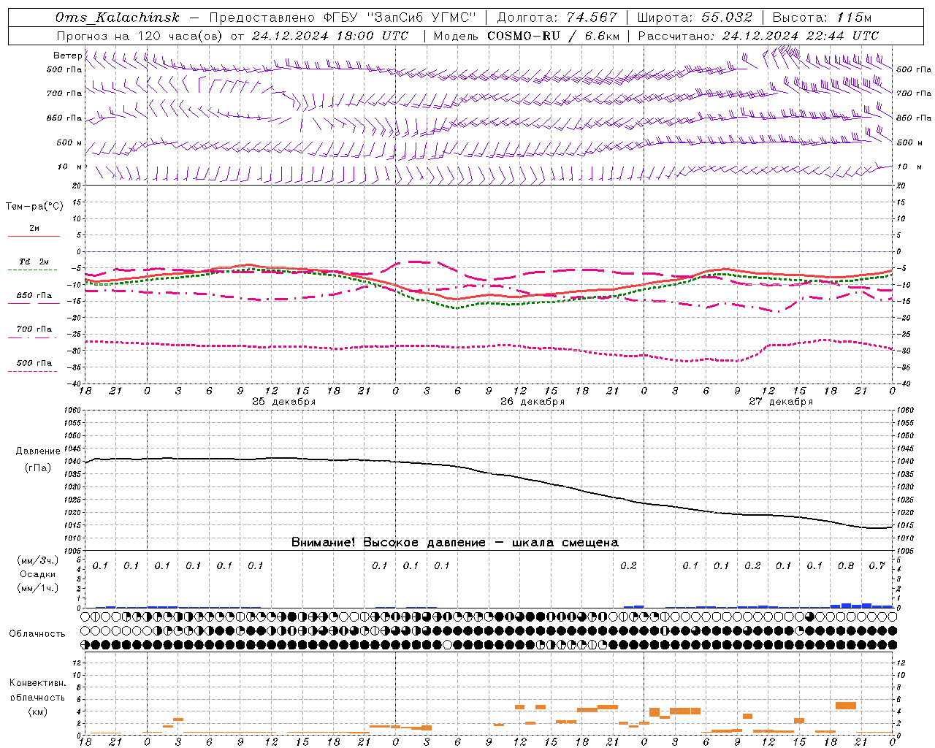
Task: Click the "(мм/1ч.)" hourly precipitation label
Action: pyautogui.click(x=38, y=588)
